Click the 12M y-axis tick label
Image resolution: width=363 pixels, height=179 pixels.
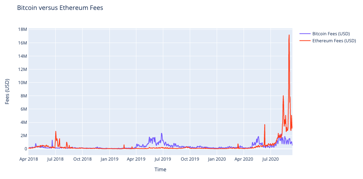click(x=22, y=69)
